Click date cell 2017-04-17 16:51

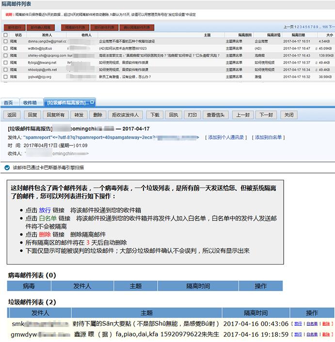click(297, 41)
